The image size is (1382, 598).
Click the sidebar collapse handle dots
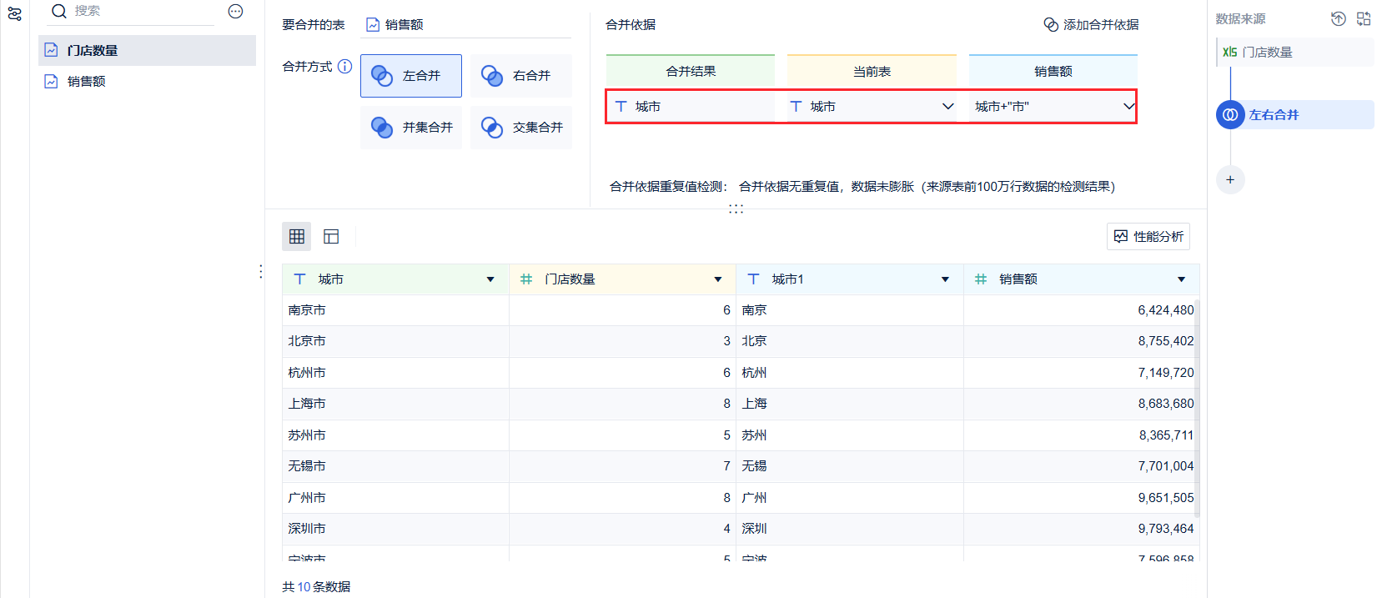pos(261,271)
